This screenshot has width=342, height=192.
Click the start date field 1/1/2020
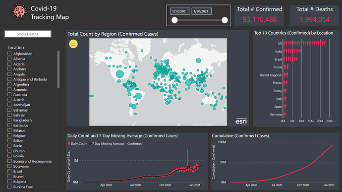point(180,11)
